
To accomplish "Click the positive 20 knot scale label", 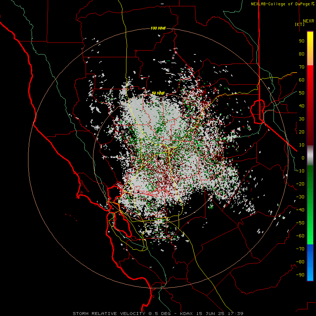I will [302, 132].
